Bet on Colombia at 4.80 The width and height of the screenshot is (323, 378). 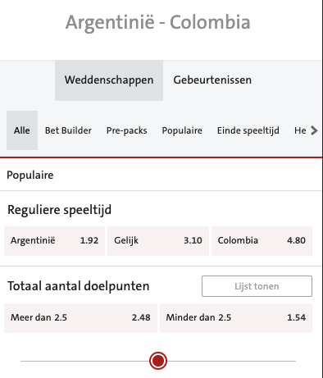pos(262,241)
